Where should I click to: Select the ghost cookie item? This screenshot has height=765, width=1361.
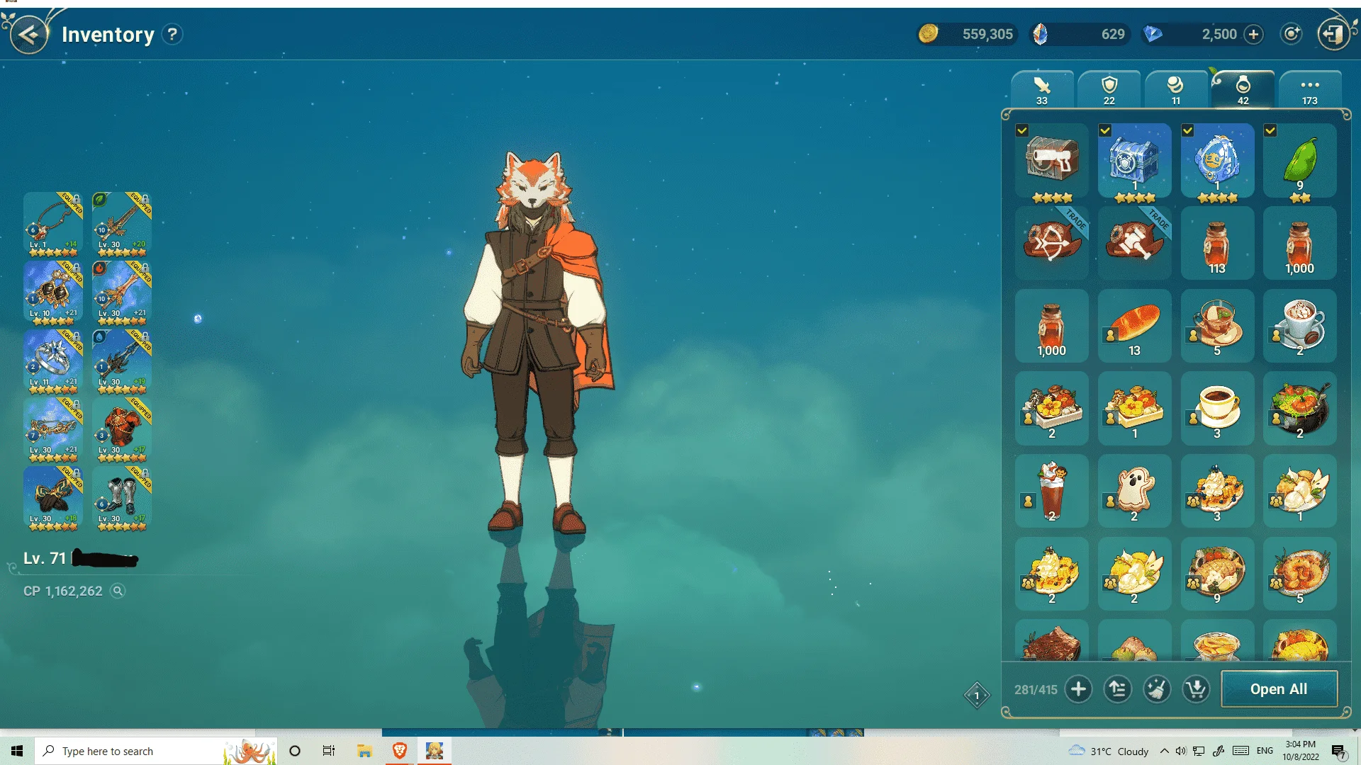[1134, 491]
